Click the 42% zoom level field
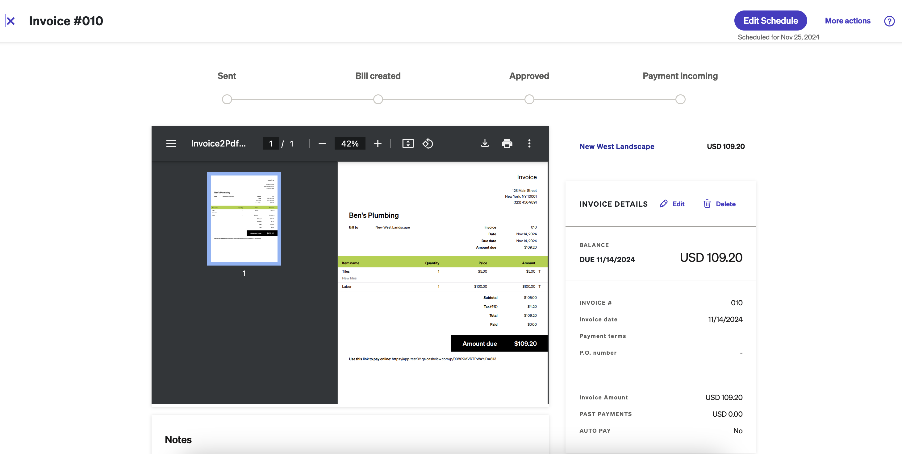This screenshot has height=454, width=902. point(349,143)
